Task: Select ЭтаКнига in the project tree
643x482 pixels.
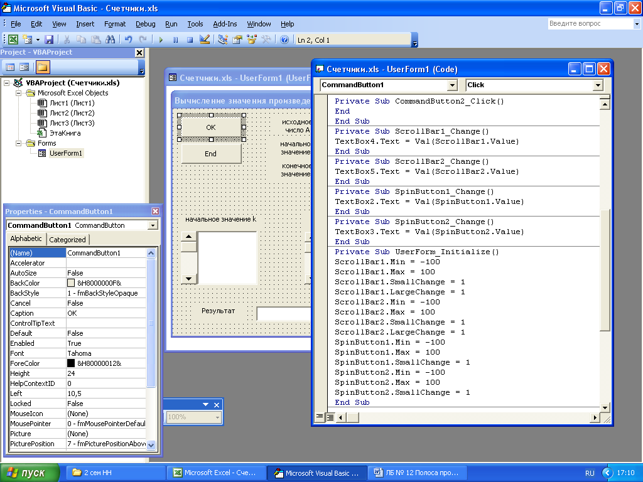Action: [x=65, y=133]
